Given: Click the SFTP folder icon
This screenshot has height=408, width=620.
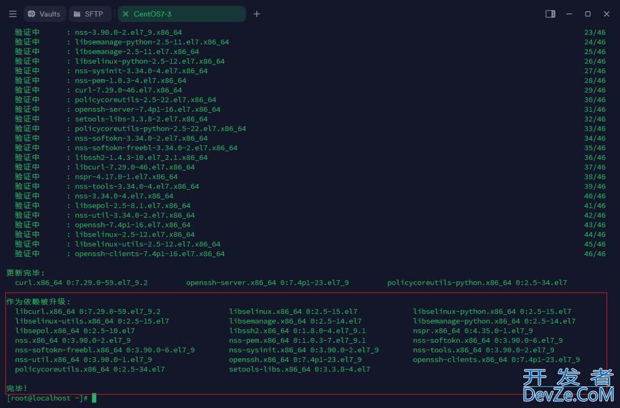Looking at the screenshot, I should point(77,14).
